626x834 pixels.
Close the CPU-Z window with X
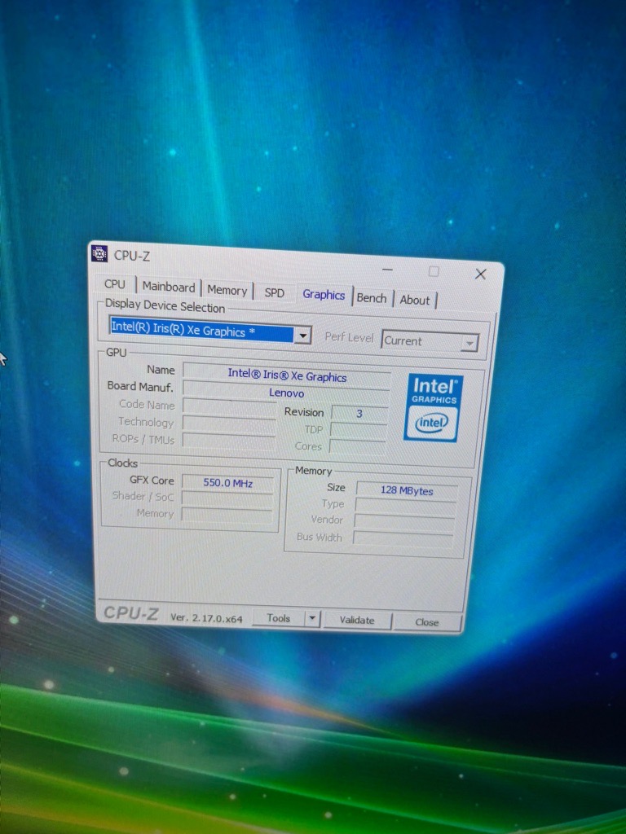pyautogui.click(x=480, y=274)
